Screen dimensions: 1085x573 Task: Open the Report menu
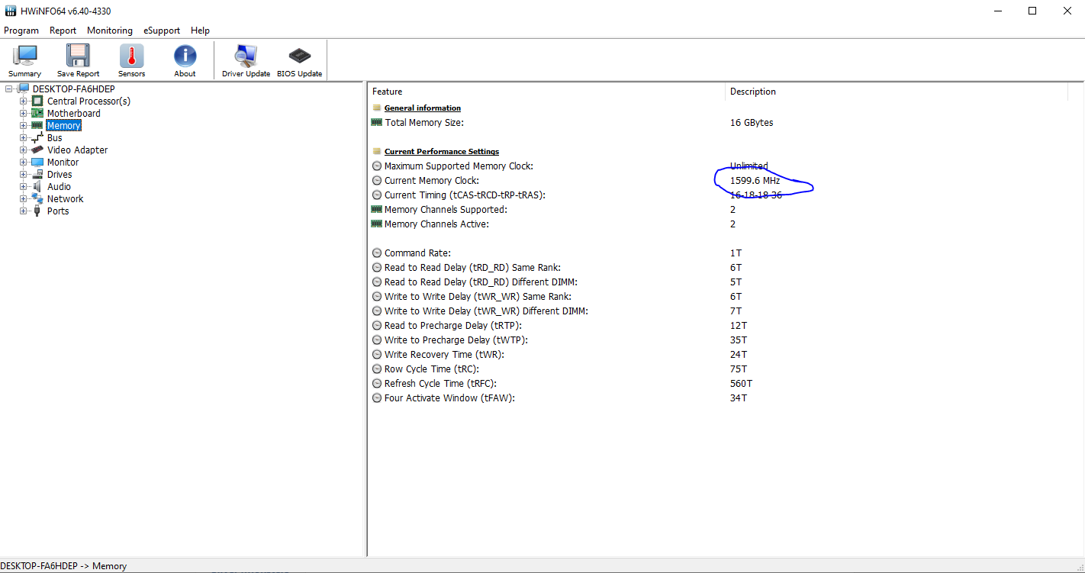point(63,31)
